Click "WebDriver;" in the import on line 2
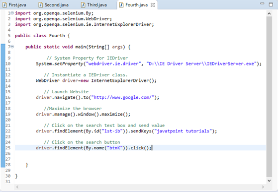The image size is (278, 192). [99, 18]
